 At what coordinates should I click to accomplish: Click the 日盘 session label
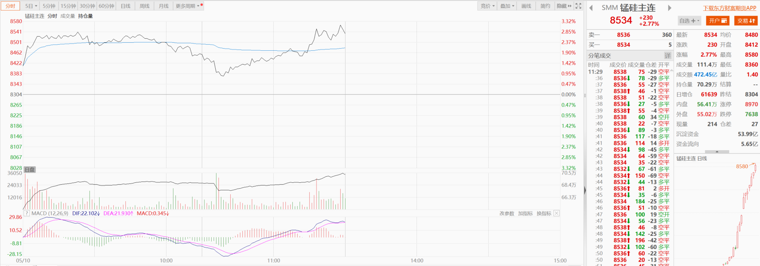[x=30, y=170]
